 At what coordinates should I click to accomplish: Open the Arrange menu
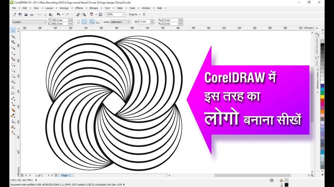tap(64, 8)
